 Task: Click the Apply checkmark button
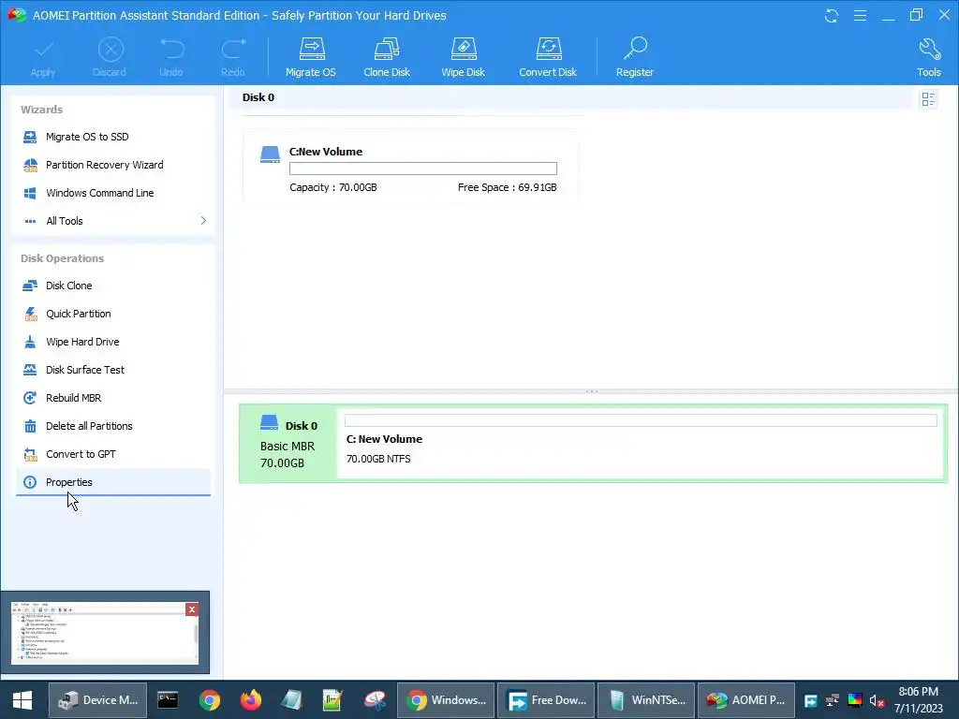(43, 57)
